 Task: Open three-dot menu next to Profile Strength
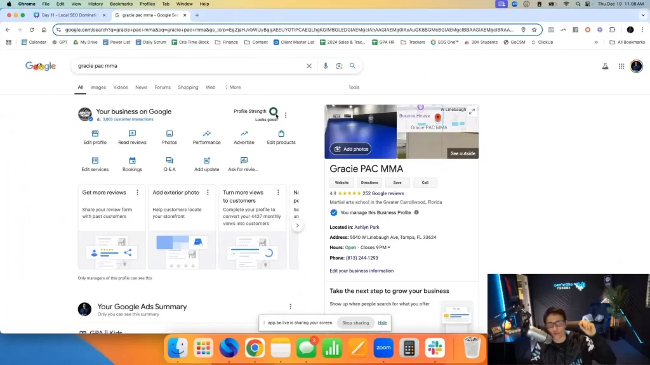pos(286,115)
